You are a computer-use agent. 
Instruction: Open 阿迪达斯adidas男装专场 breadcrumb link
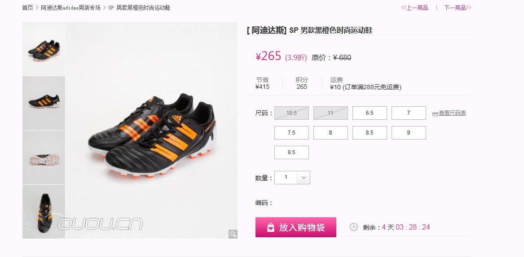click(x=70, y=8)
